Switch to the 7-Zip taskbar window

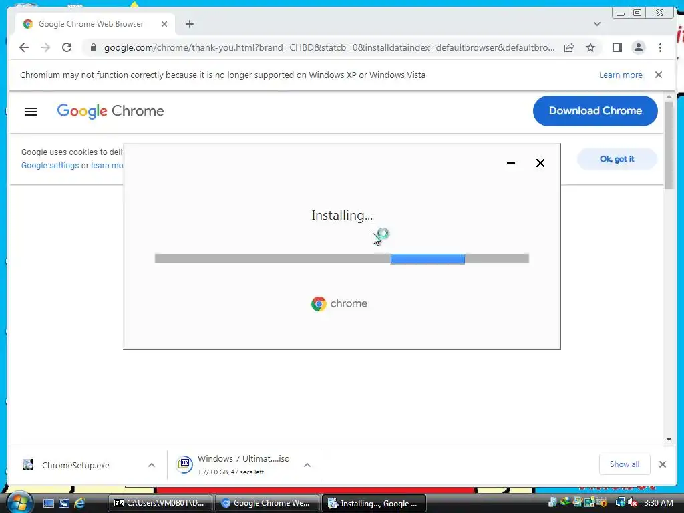point(160,504)
